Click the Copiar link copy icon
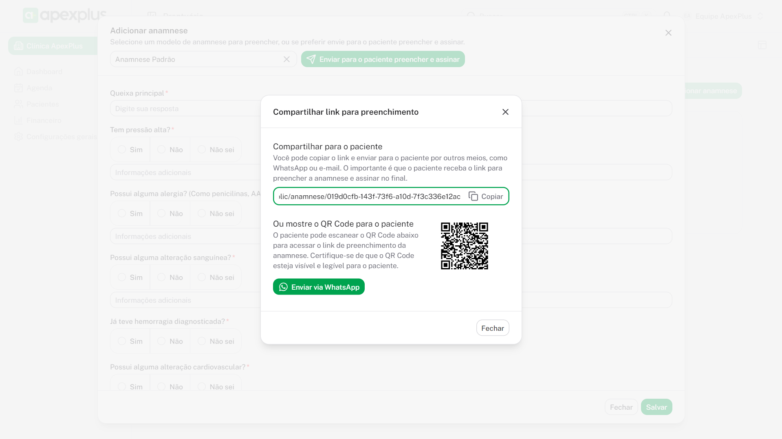This screenshot has width=782, height=439. [473, 197]
